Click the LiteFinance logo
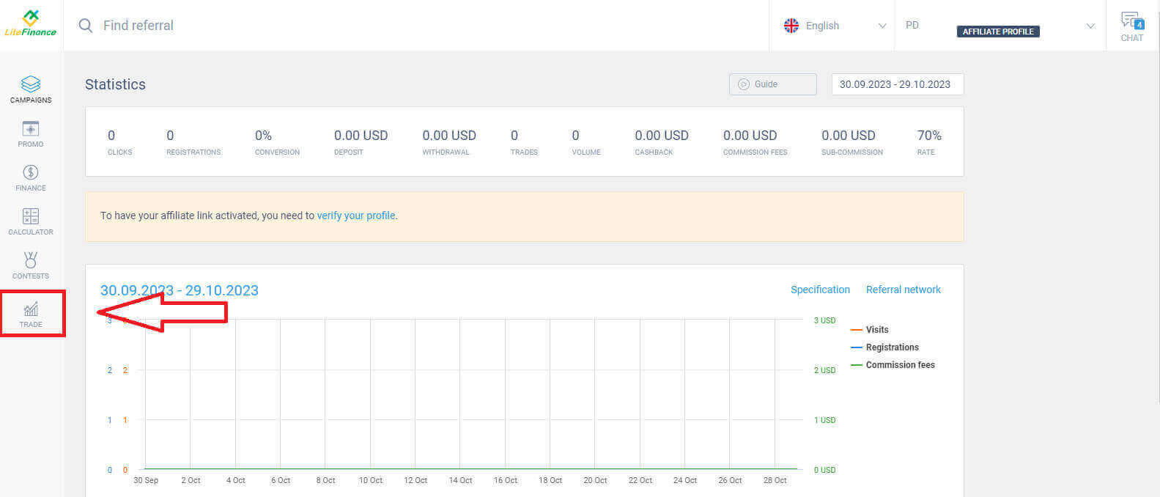 (31, 24)
